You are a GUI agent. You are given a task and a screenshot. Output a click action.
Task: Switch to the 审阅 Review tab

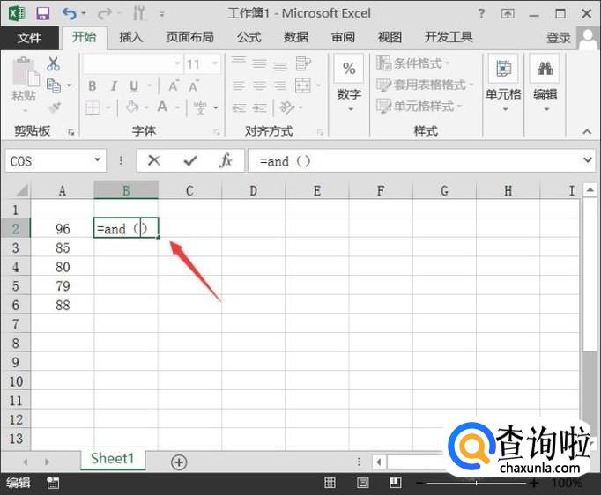tap(343, 37)
